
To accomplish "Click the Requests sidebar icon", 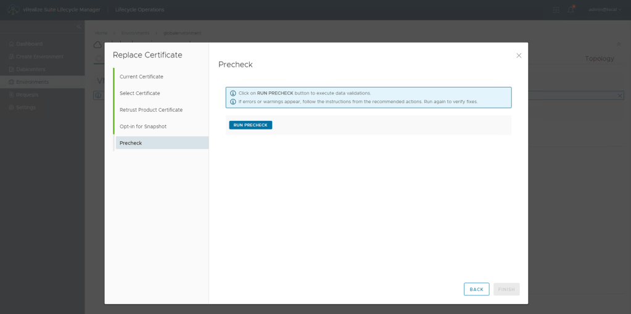I will (11, 95).
